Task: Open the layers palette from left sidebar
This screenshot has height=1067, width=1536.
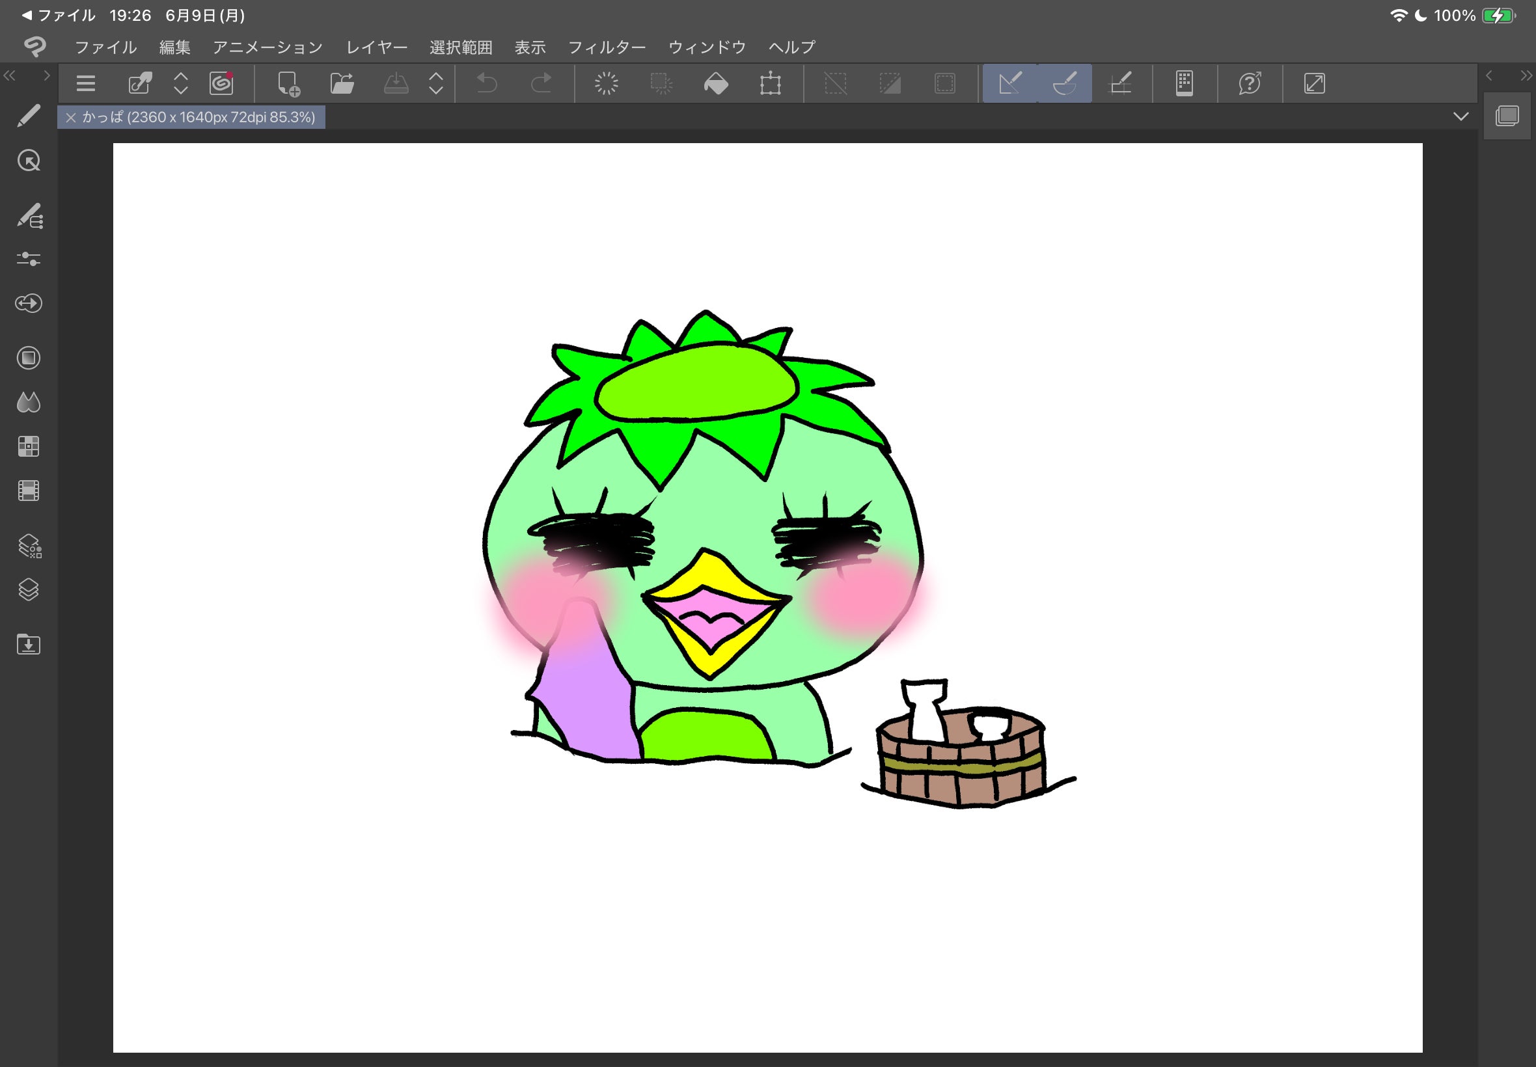Action: tap(29, 589)
